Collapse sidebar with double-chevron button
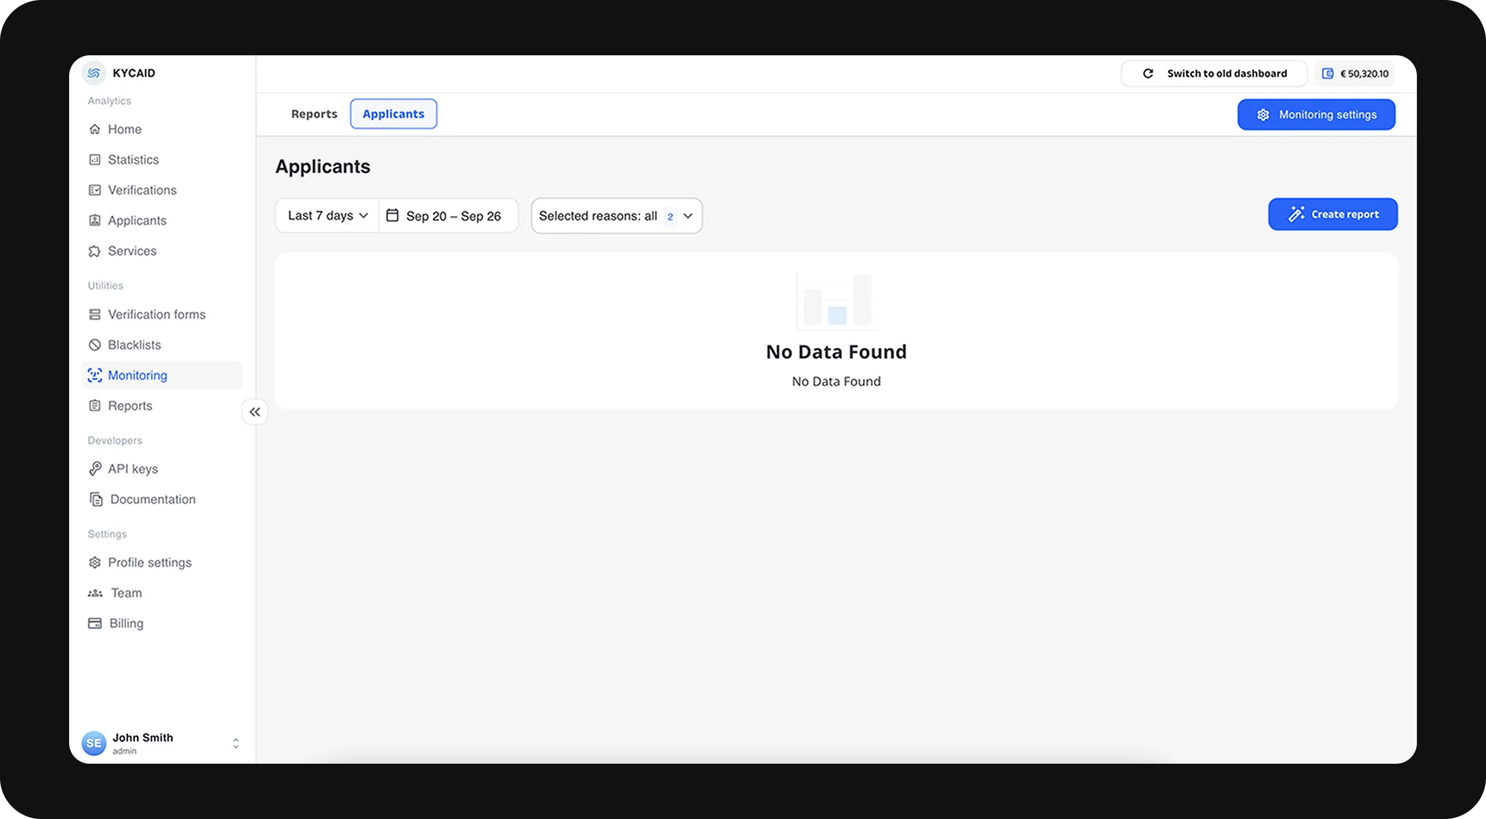Viewport: 1486px width, 819px height. click(x=255, y=412)
